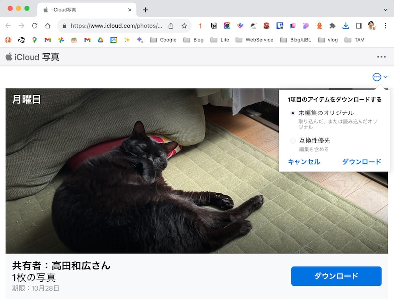Open the Google Calendar bookmark icon
The width and height of the screenshot is (394, 304).
point(114,40)
